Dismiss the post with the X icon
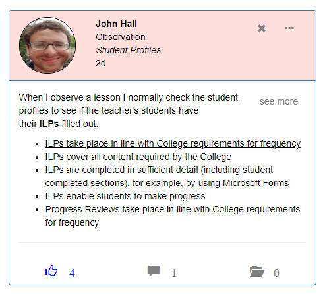Image resolution: width=325 pixels, height=294 pixels. (262, 28)
